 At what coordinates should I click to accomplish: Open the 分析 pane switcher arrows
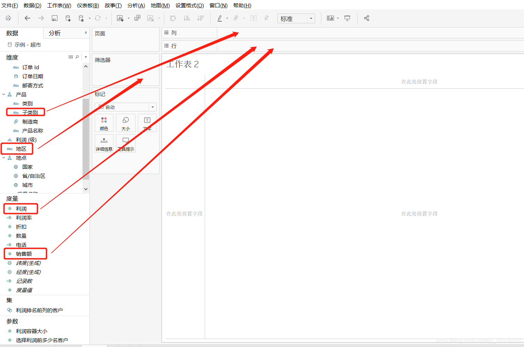coord(86,33)
